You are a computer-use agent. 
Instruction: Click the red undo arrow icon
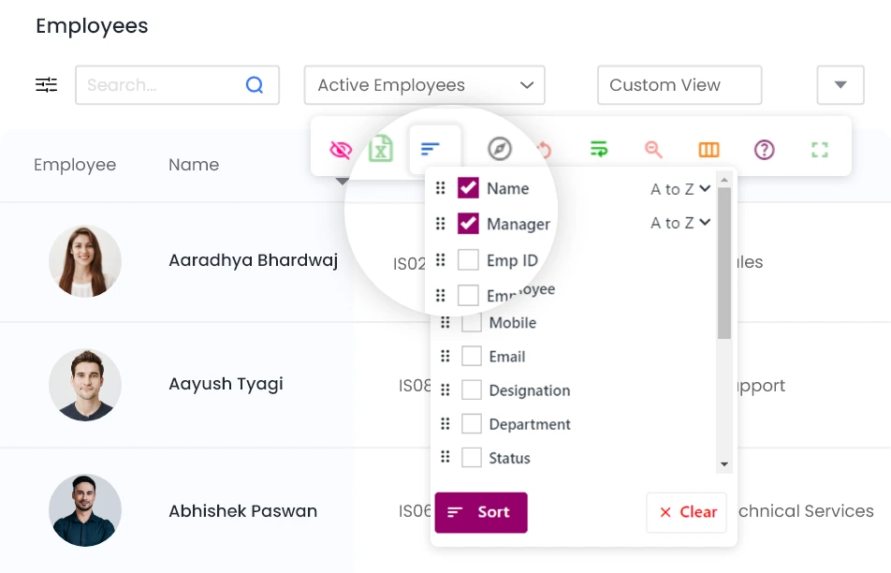tap(544, 150)
